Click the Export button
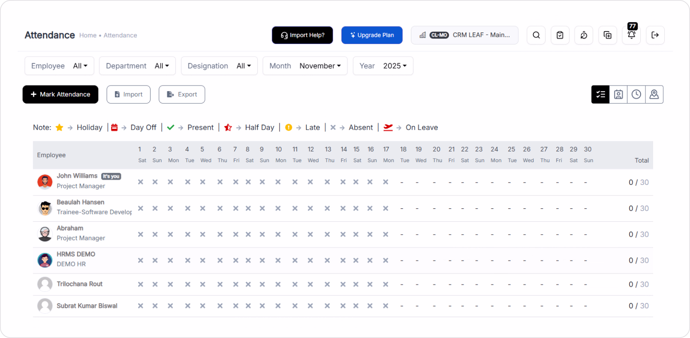 182,95
